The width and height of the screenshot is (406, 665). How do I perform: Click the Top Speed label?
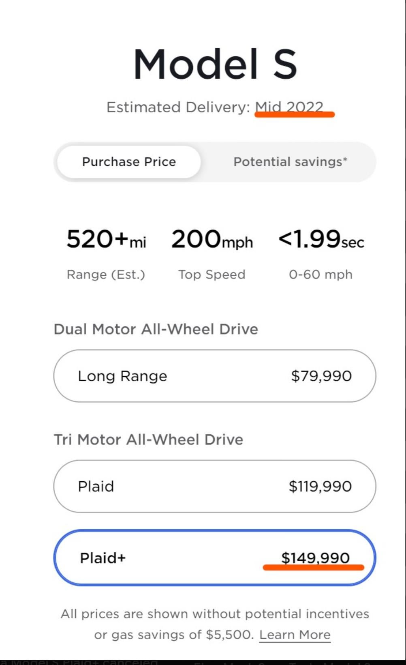(x=212, y=275)
